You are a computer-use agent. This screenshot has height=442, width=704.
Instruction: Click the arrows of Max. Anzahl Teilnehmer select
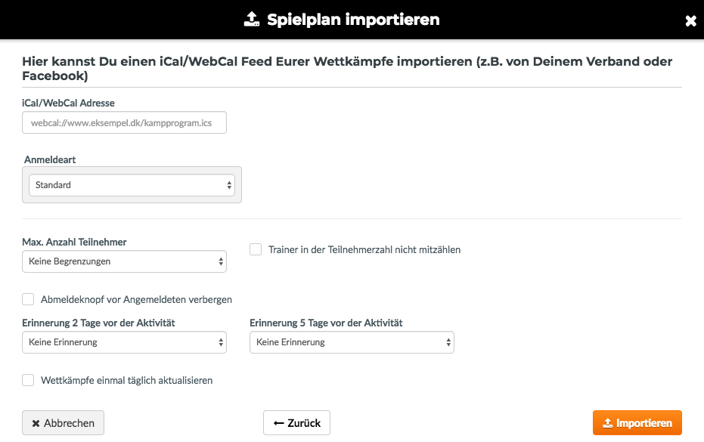(221, 261)
